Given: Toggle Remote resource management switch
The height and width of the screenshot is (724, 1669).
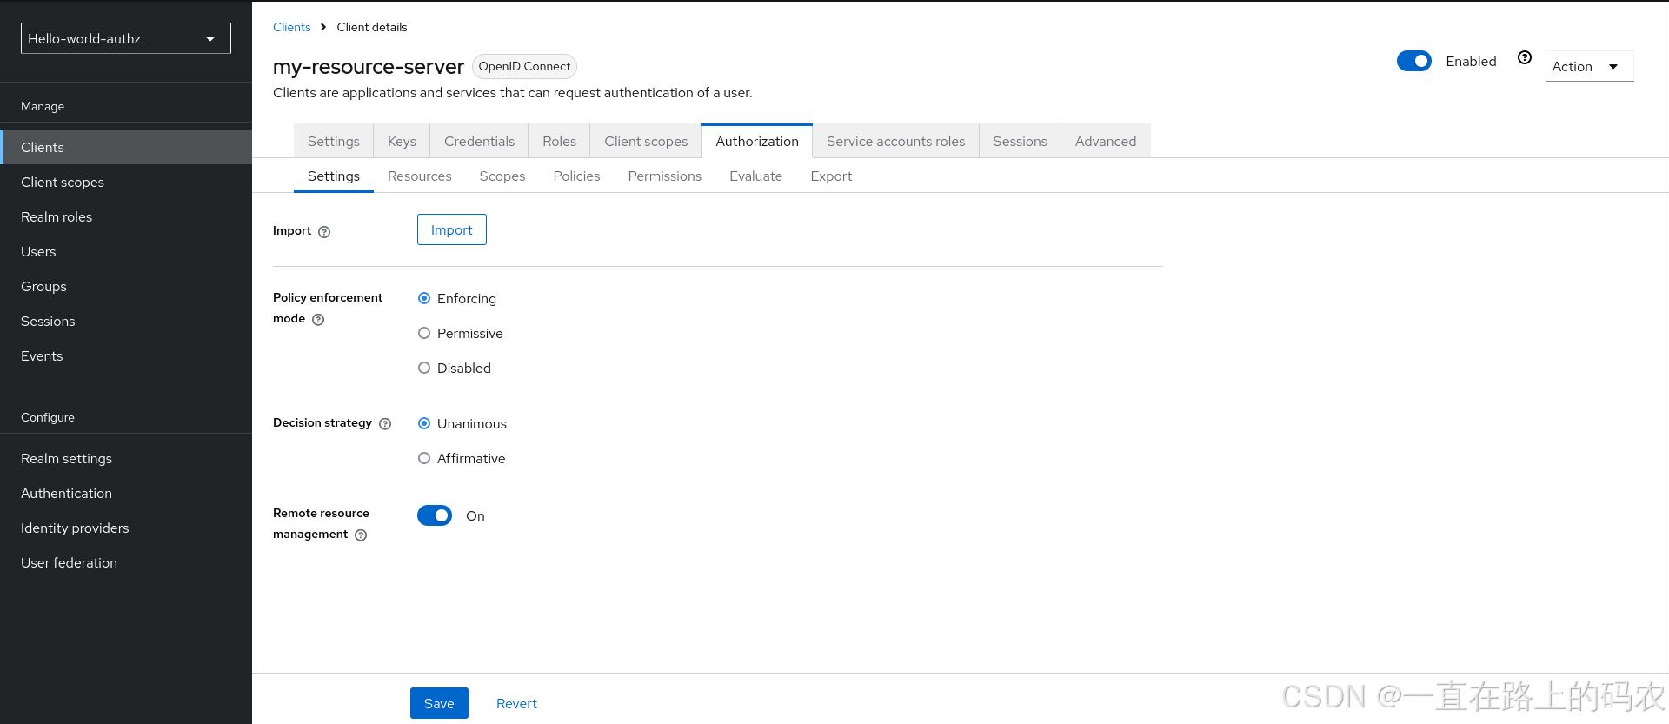Looking at the screenshot, I should click(x=435, y=515).
